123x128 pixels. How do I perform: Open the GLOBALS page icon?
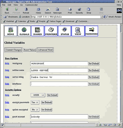[24, 31]
